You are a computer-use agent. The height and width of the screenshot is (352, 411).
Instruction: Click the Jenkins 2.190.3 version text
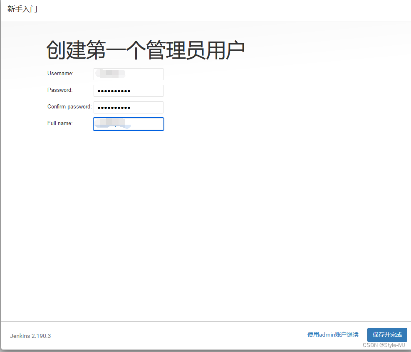30,336
